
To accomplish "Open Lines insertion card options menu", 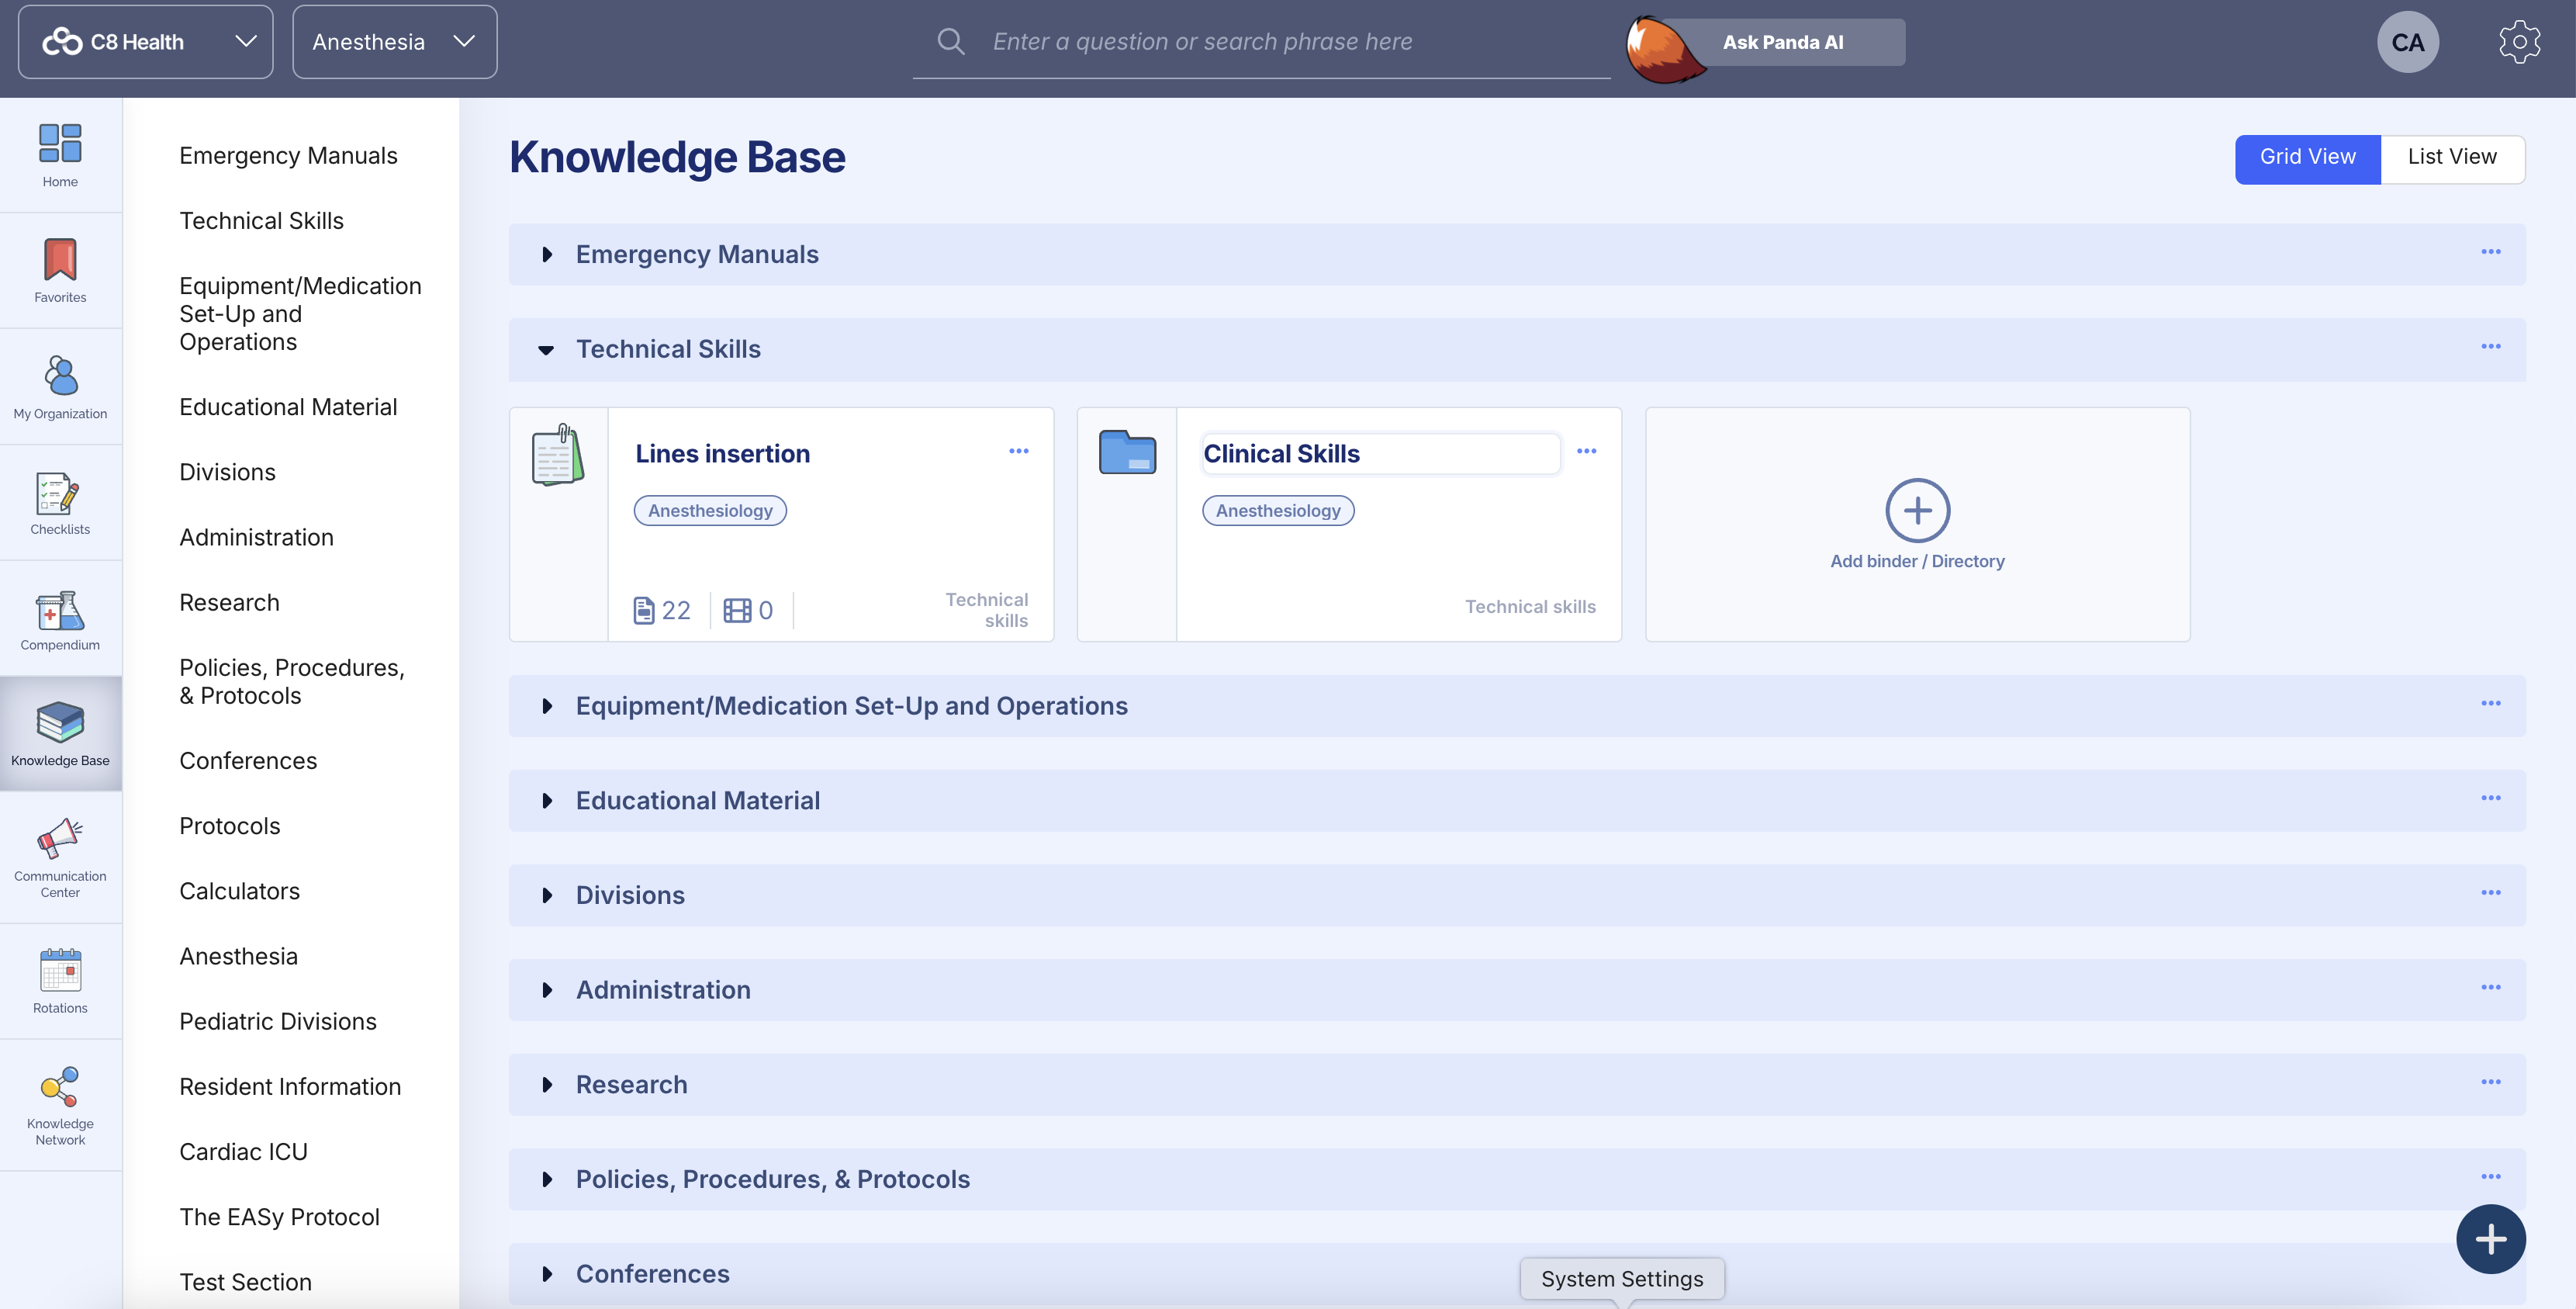I will pos(1019,451).
